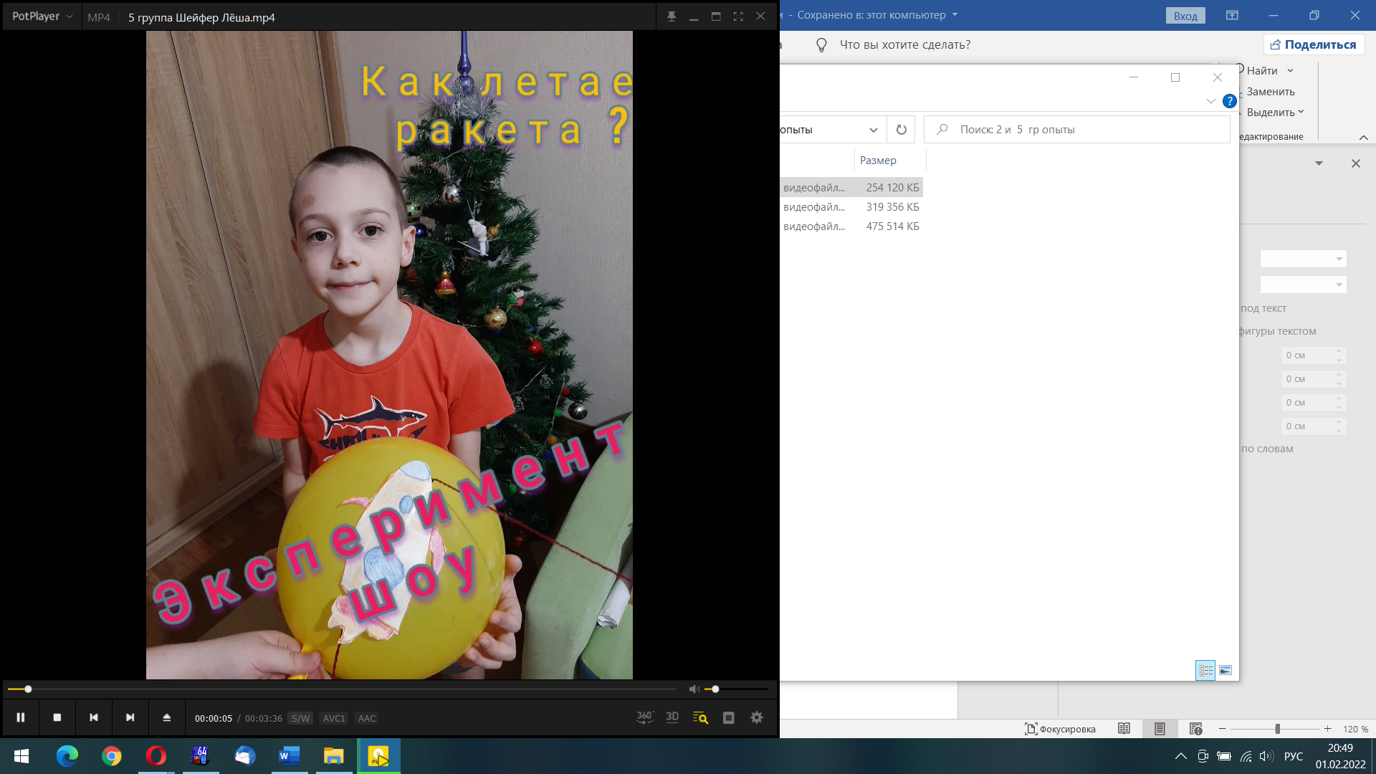
Task: Click the "Поделиться" share button
Action: [x=1314, y=44]
